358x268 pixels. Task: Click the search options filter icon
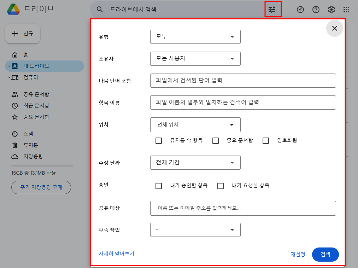[x=272, y=10]
